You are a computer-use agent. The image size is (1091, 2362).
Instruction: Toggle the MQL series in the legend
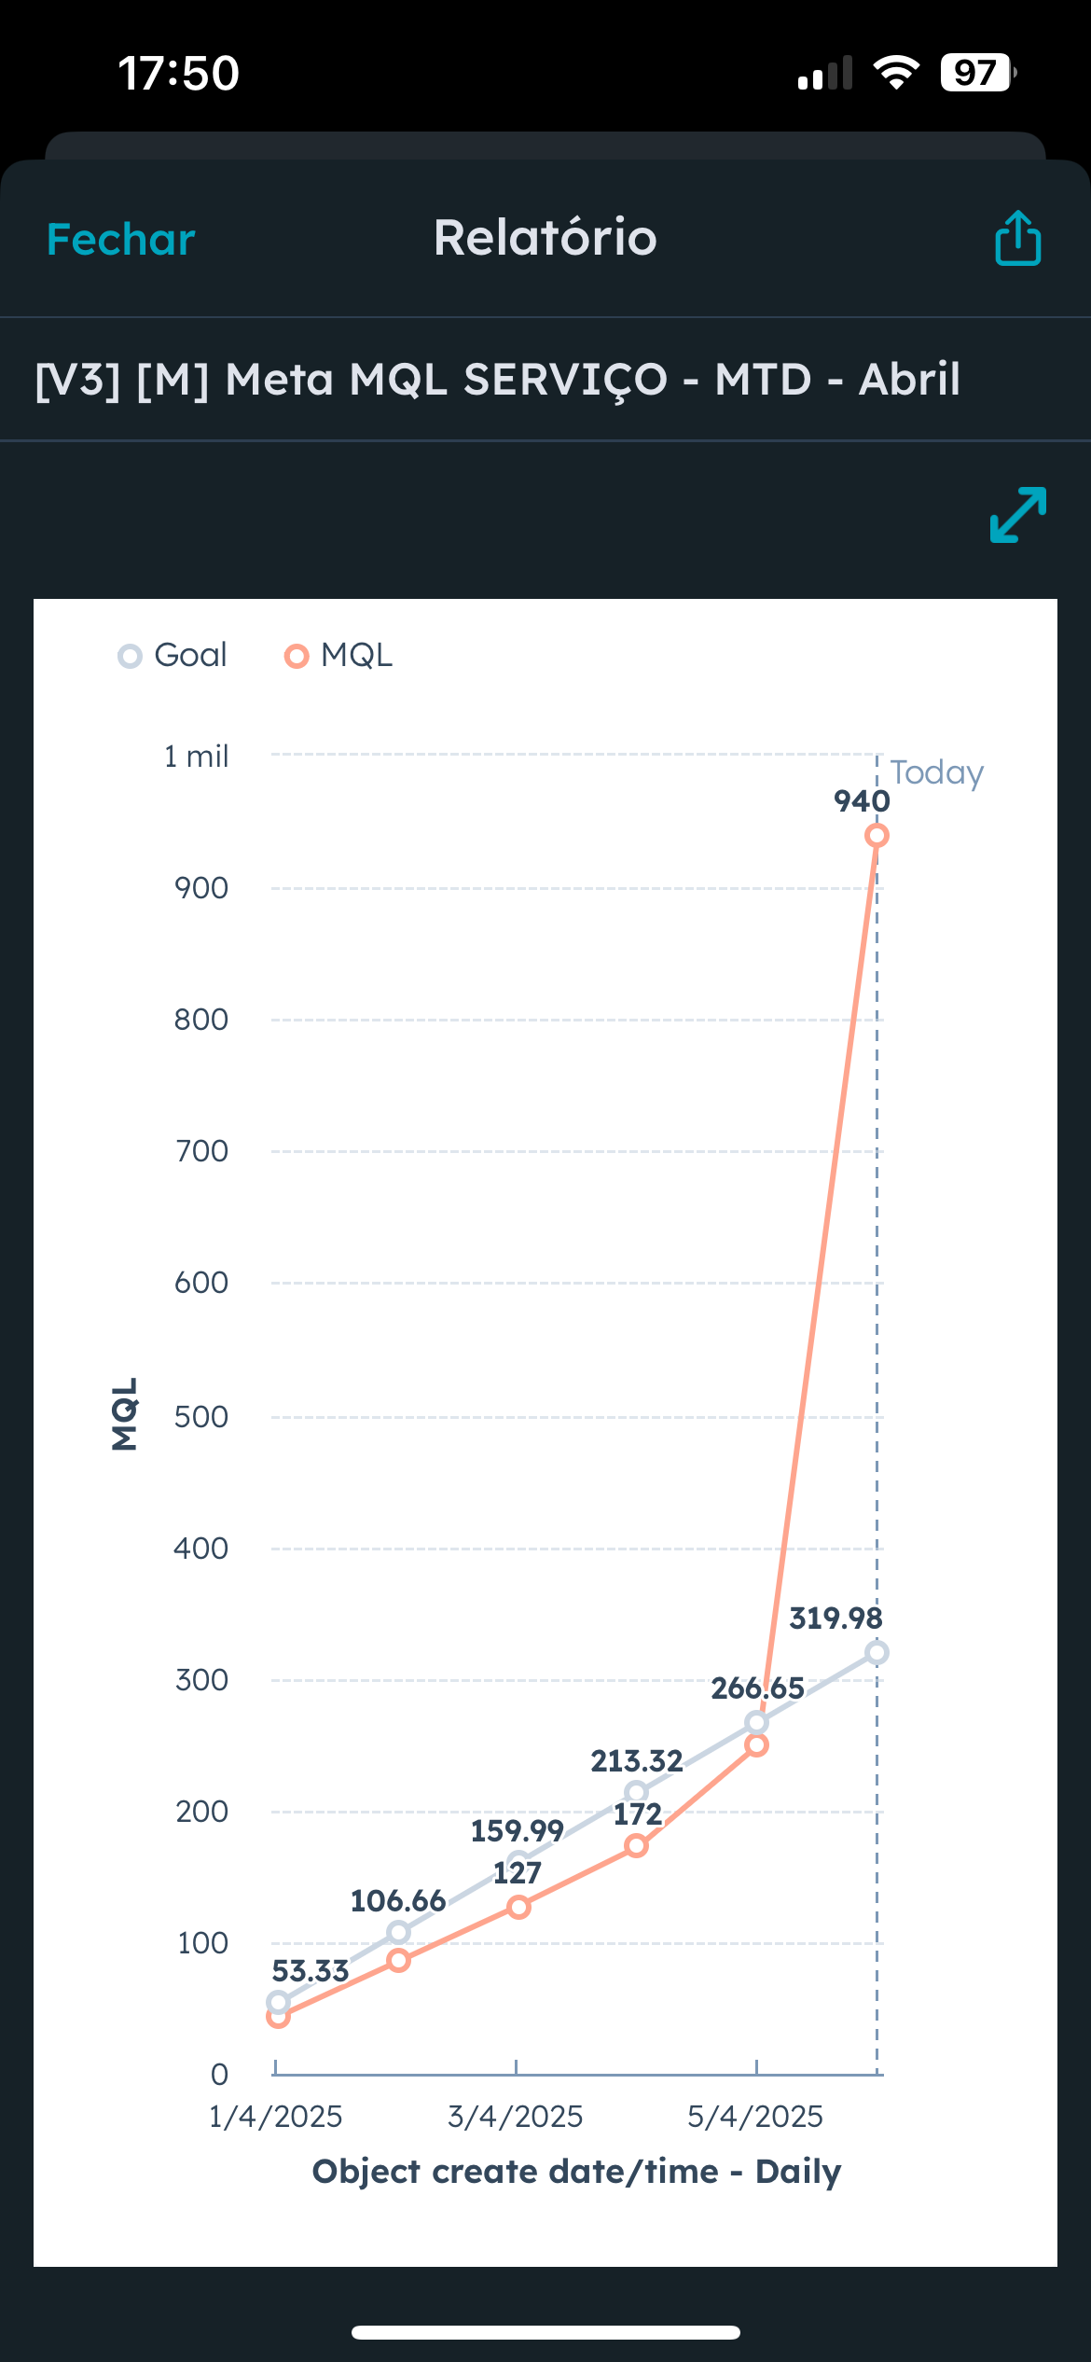338,656
